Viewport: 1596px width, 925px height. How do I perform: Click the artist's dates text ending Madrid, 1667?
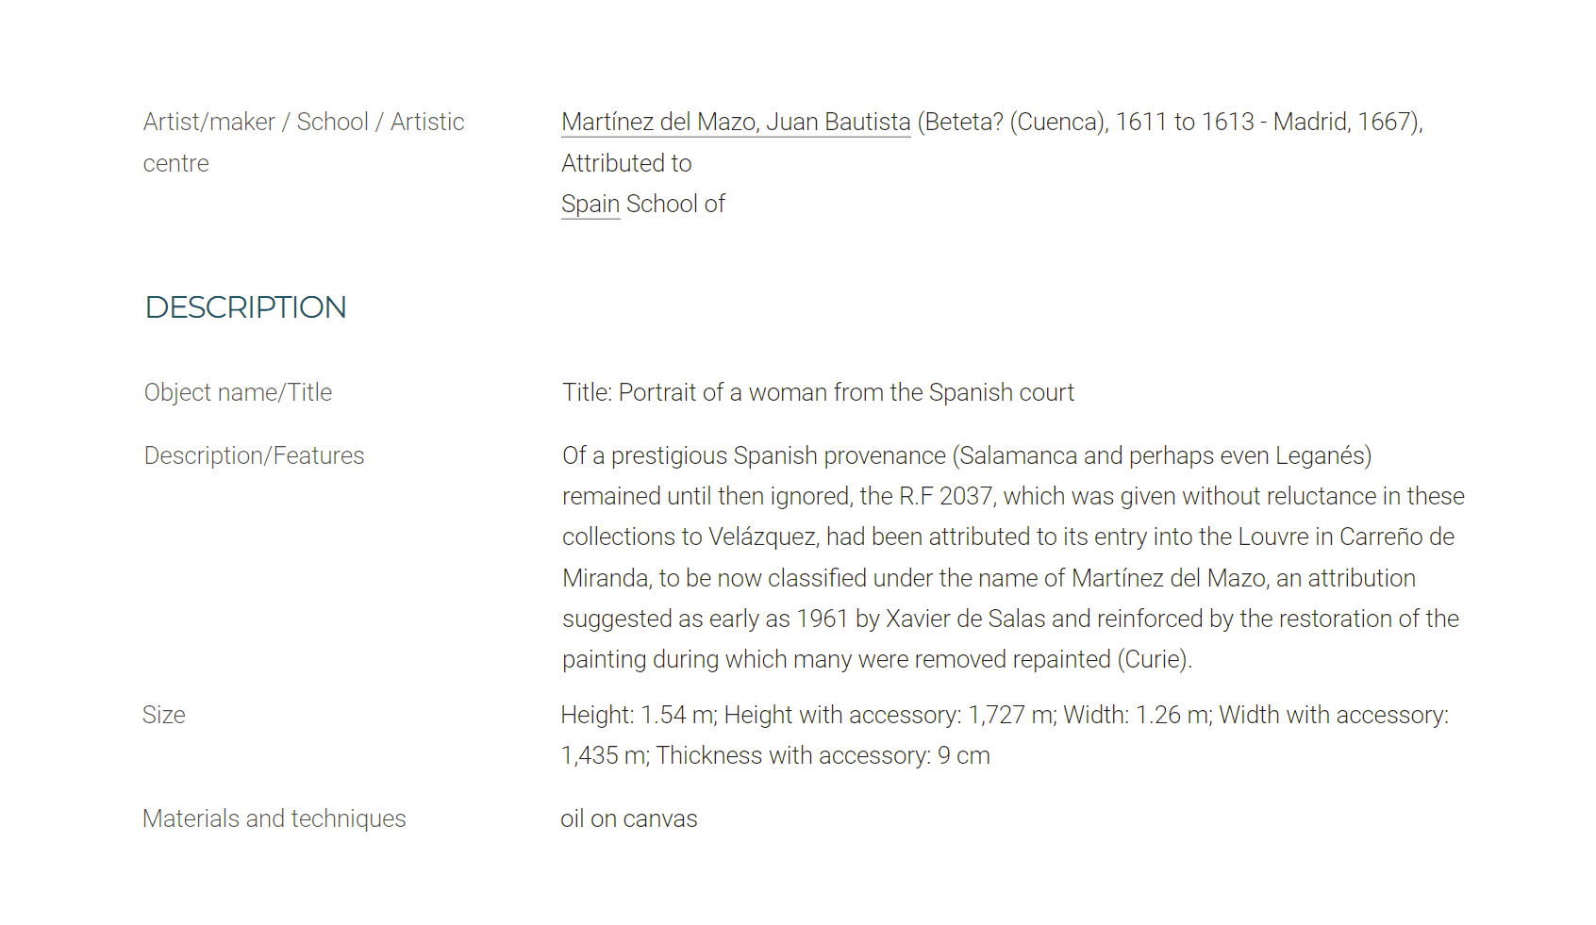click(x=1171, y=122)
